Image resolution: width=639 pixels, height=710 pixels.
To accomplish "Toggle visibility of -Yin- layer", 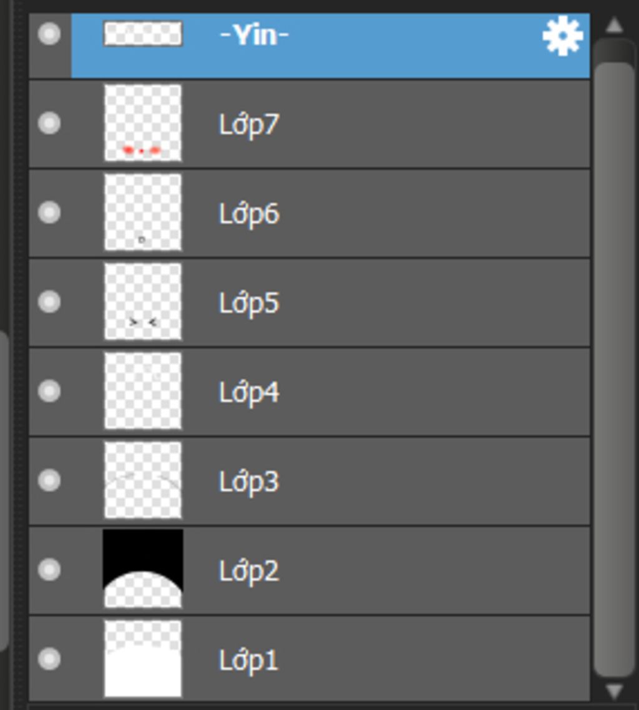I will click(x=49, y=34).
